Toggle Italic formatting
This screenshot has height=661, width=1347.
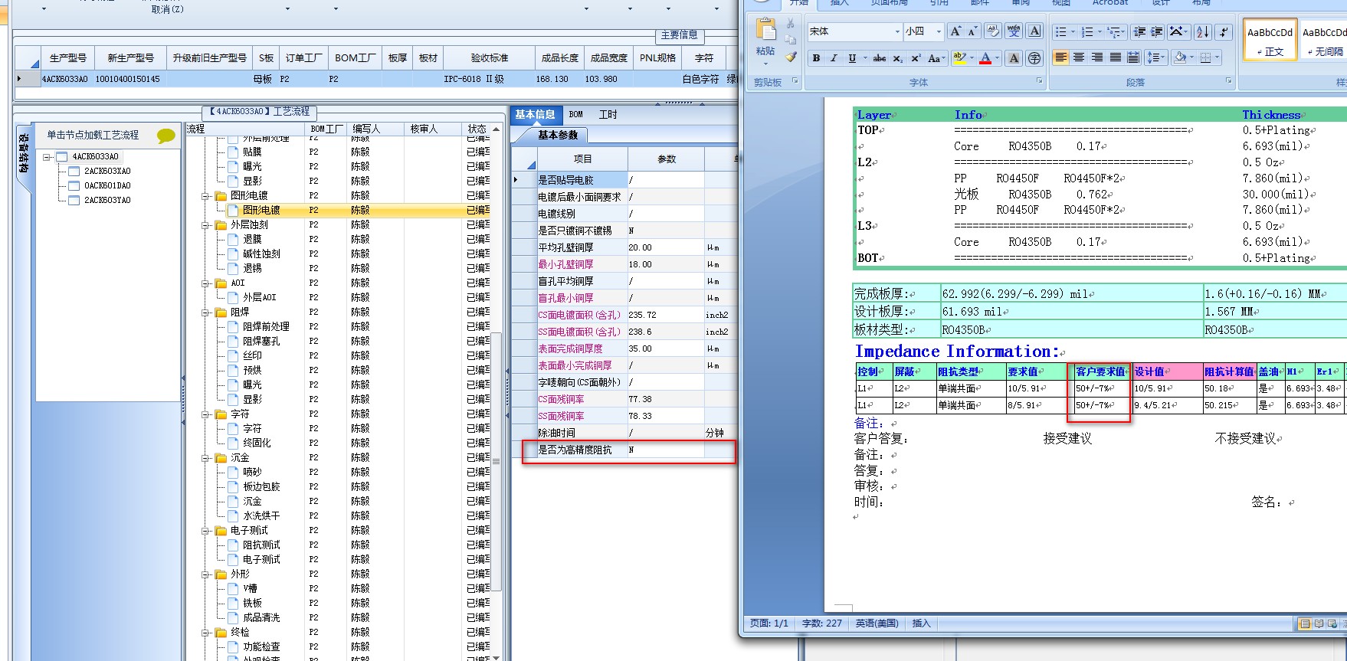coord(834,58)
